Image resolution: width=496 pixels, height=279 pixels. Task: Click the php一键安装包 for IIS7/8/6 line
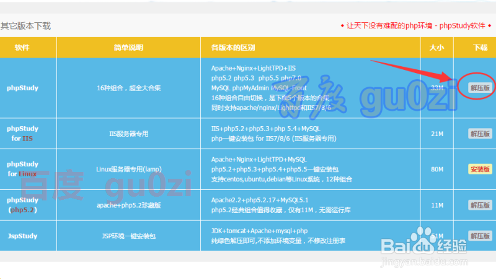(274, 139)
